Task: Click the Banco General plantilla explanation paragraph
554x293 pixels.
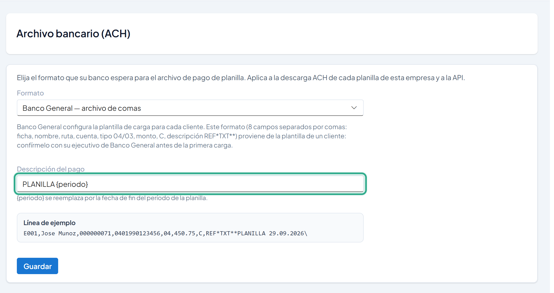Action: pyautogui.click(x=182, y=136)
